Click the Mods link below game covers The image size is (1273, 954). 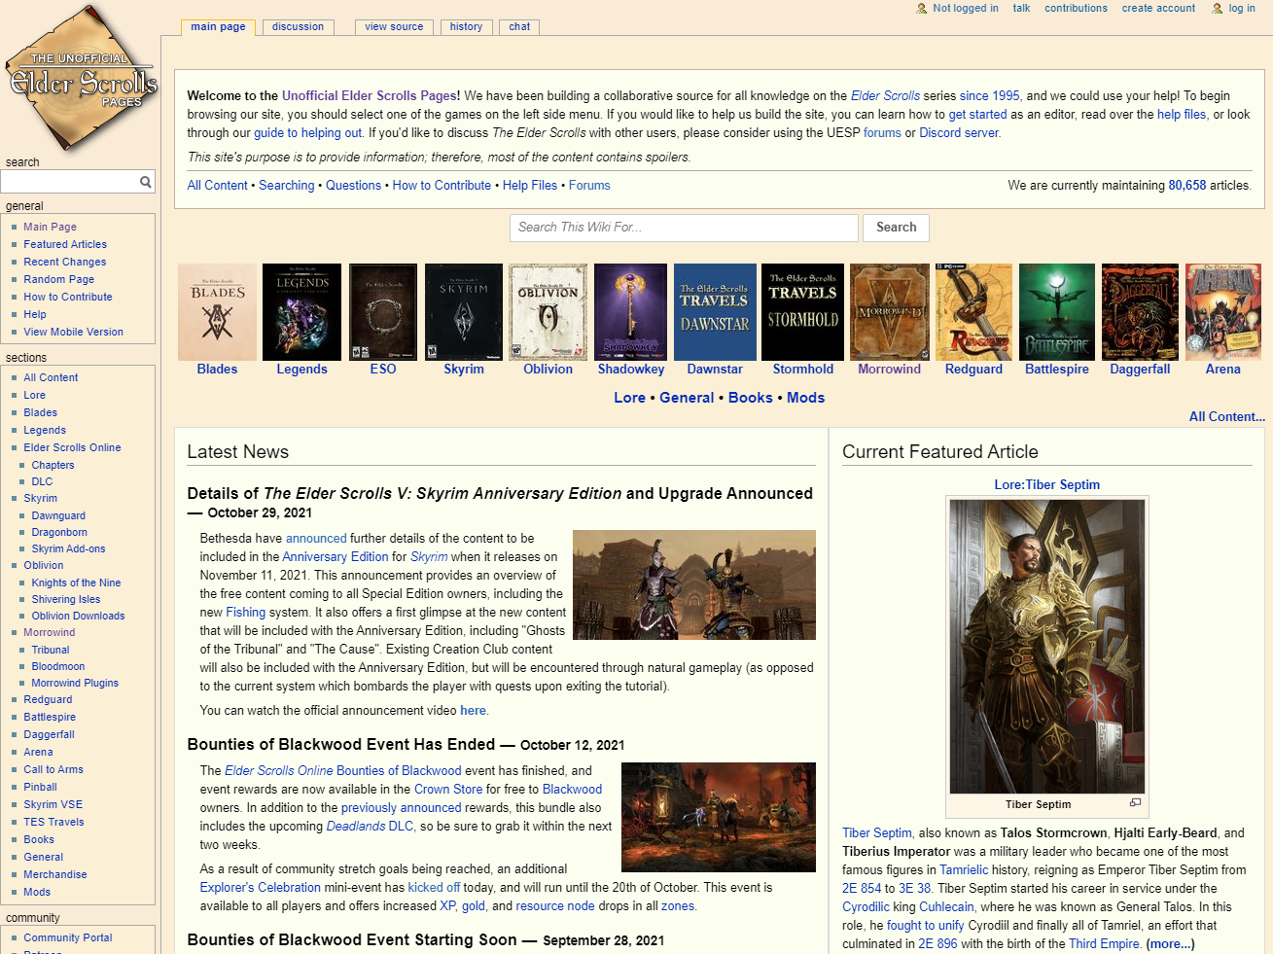[805, 398]
